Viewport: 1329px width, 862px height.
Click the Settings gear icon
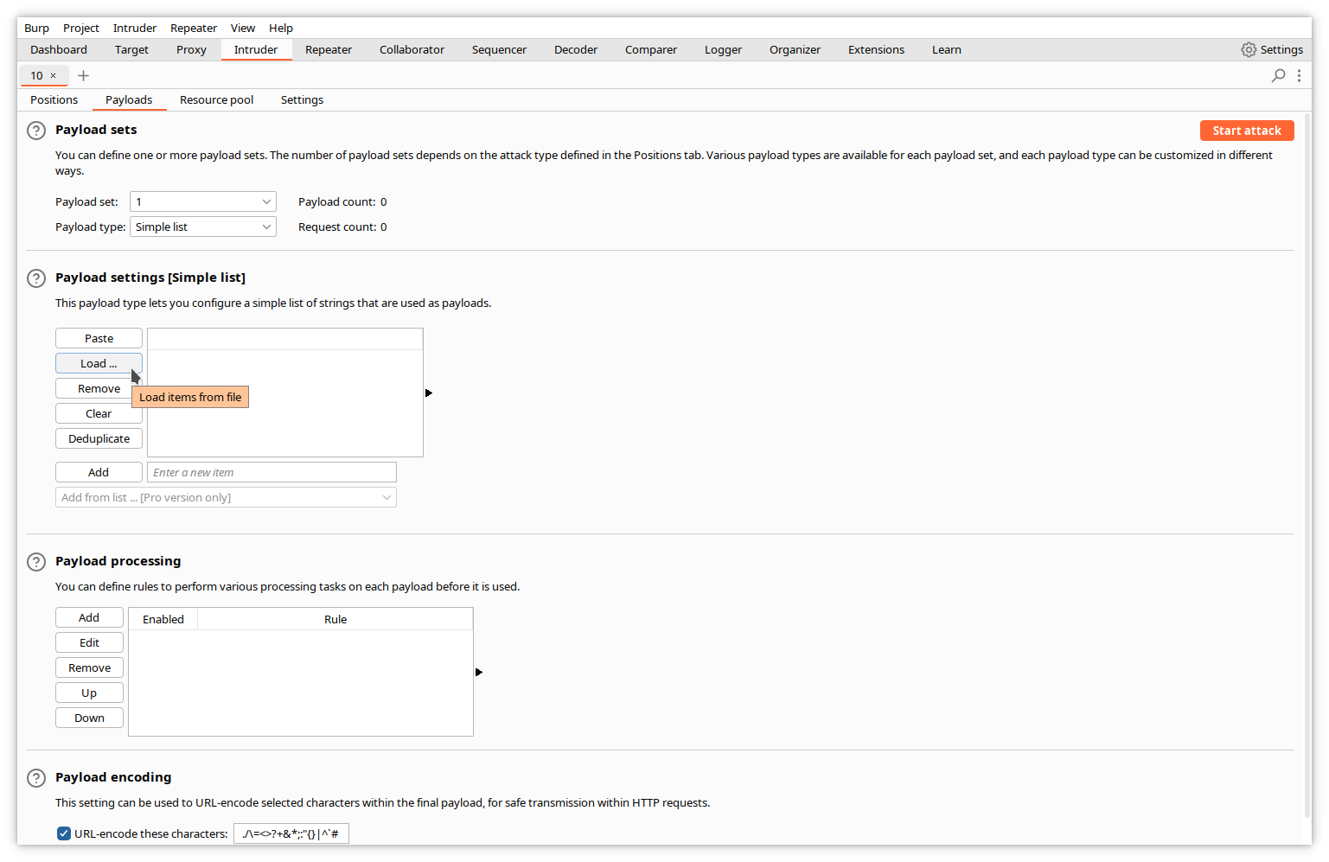pyautogui.click(x=1249, y=50)
